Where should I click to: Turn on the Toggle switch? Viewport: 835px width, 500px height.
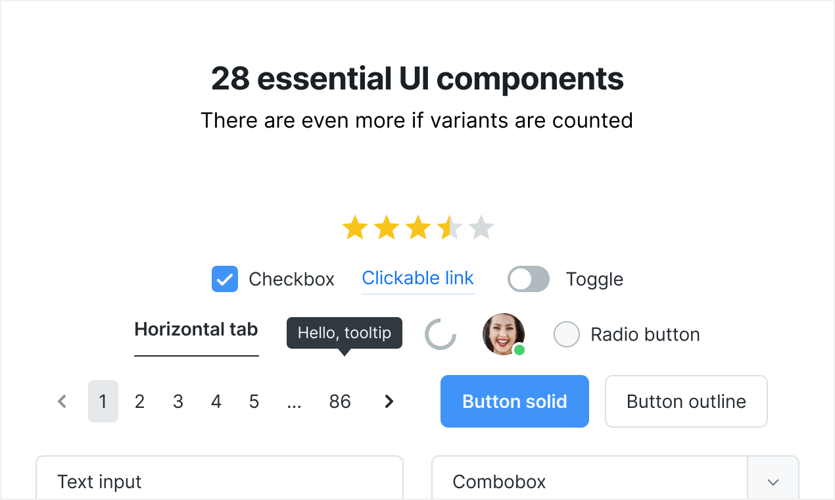click(529, 279)
